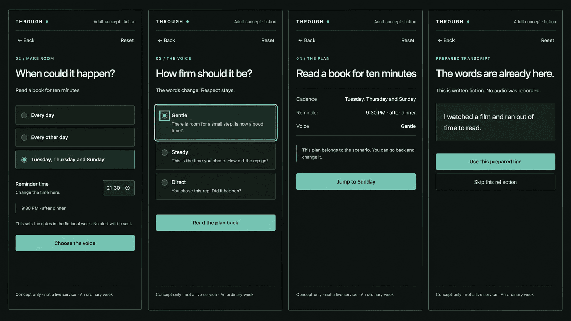Screen dimensions: 571x321
Task: Choose the Direct voice option
Action: point(215,186)
